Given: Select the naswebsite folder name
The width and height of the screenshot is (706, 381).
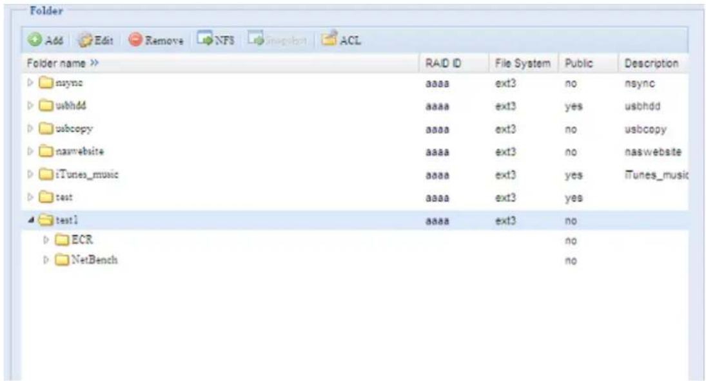Looking at the screenshot, I should tap(79, 151).
